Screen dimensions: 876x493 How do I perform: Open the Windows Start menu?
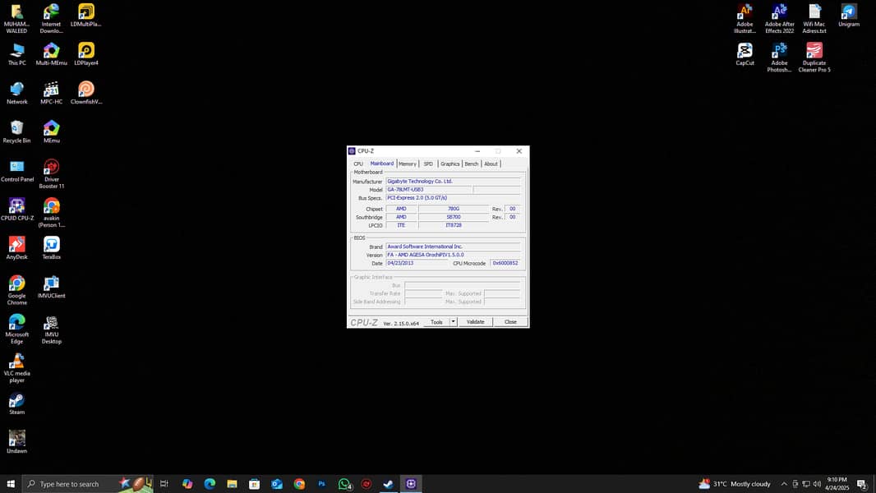[x=11, y=484]
